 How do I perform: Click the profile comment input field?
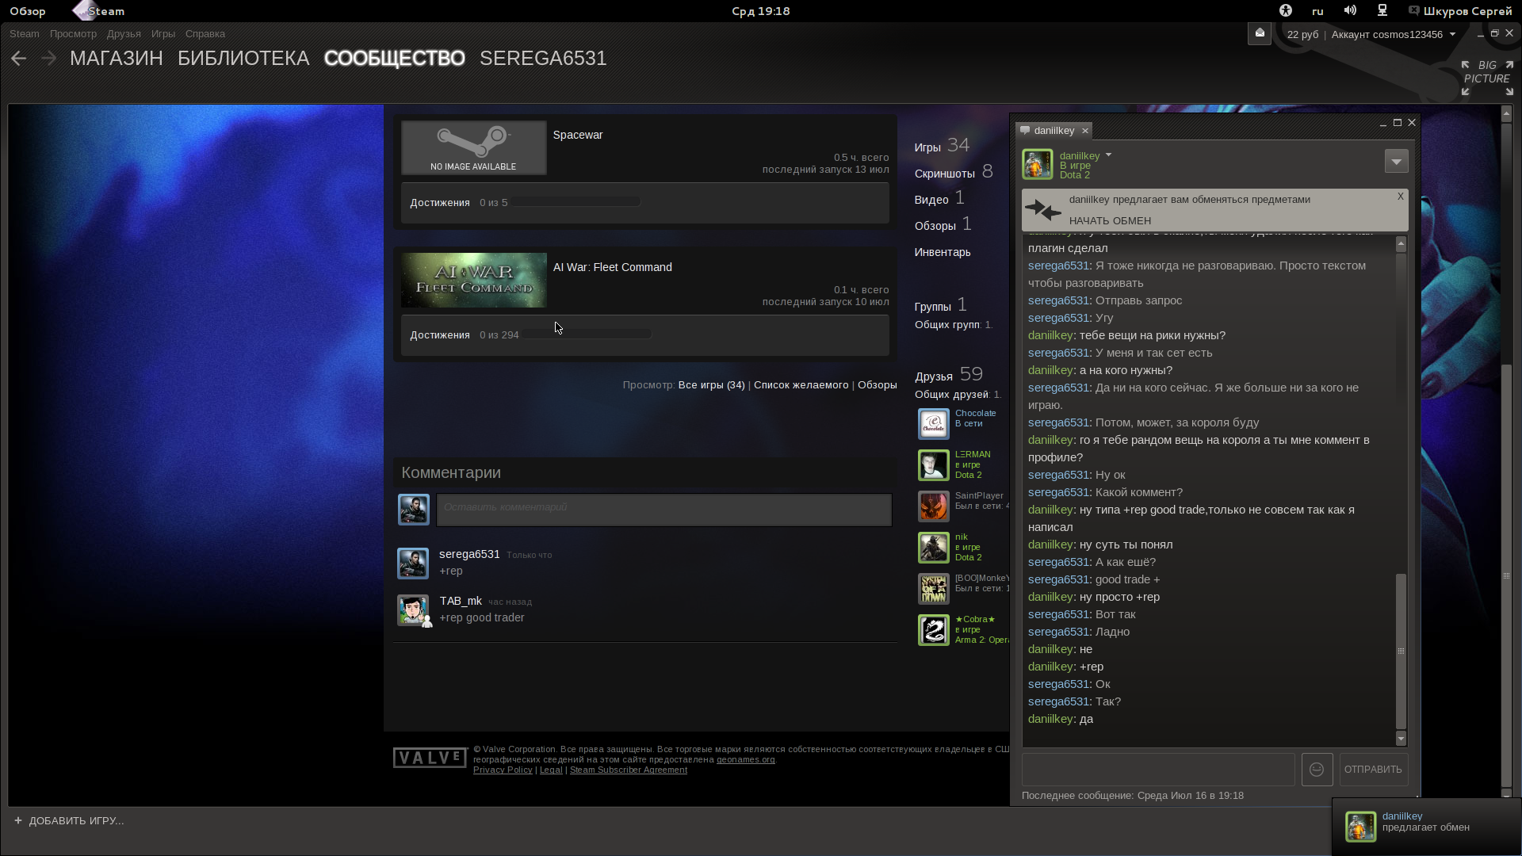tap(664, 510)
